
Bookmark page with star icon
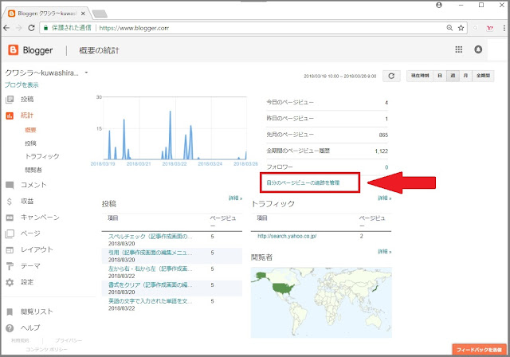461,28
